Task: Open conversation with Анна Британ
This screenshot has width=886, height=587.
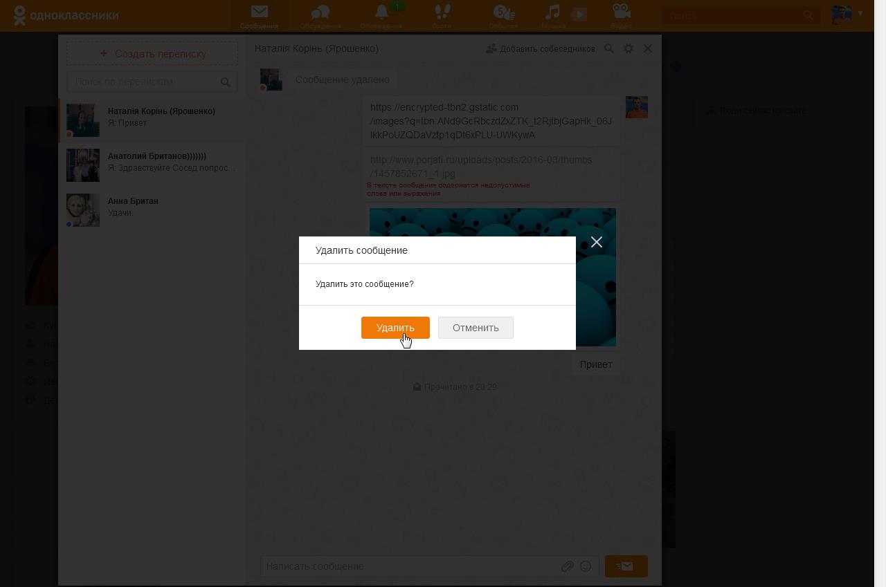Action: pyautogui.click(x=152, y=210)
